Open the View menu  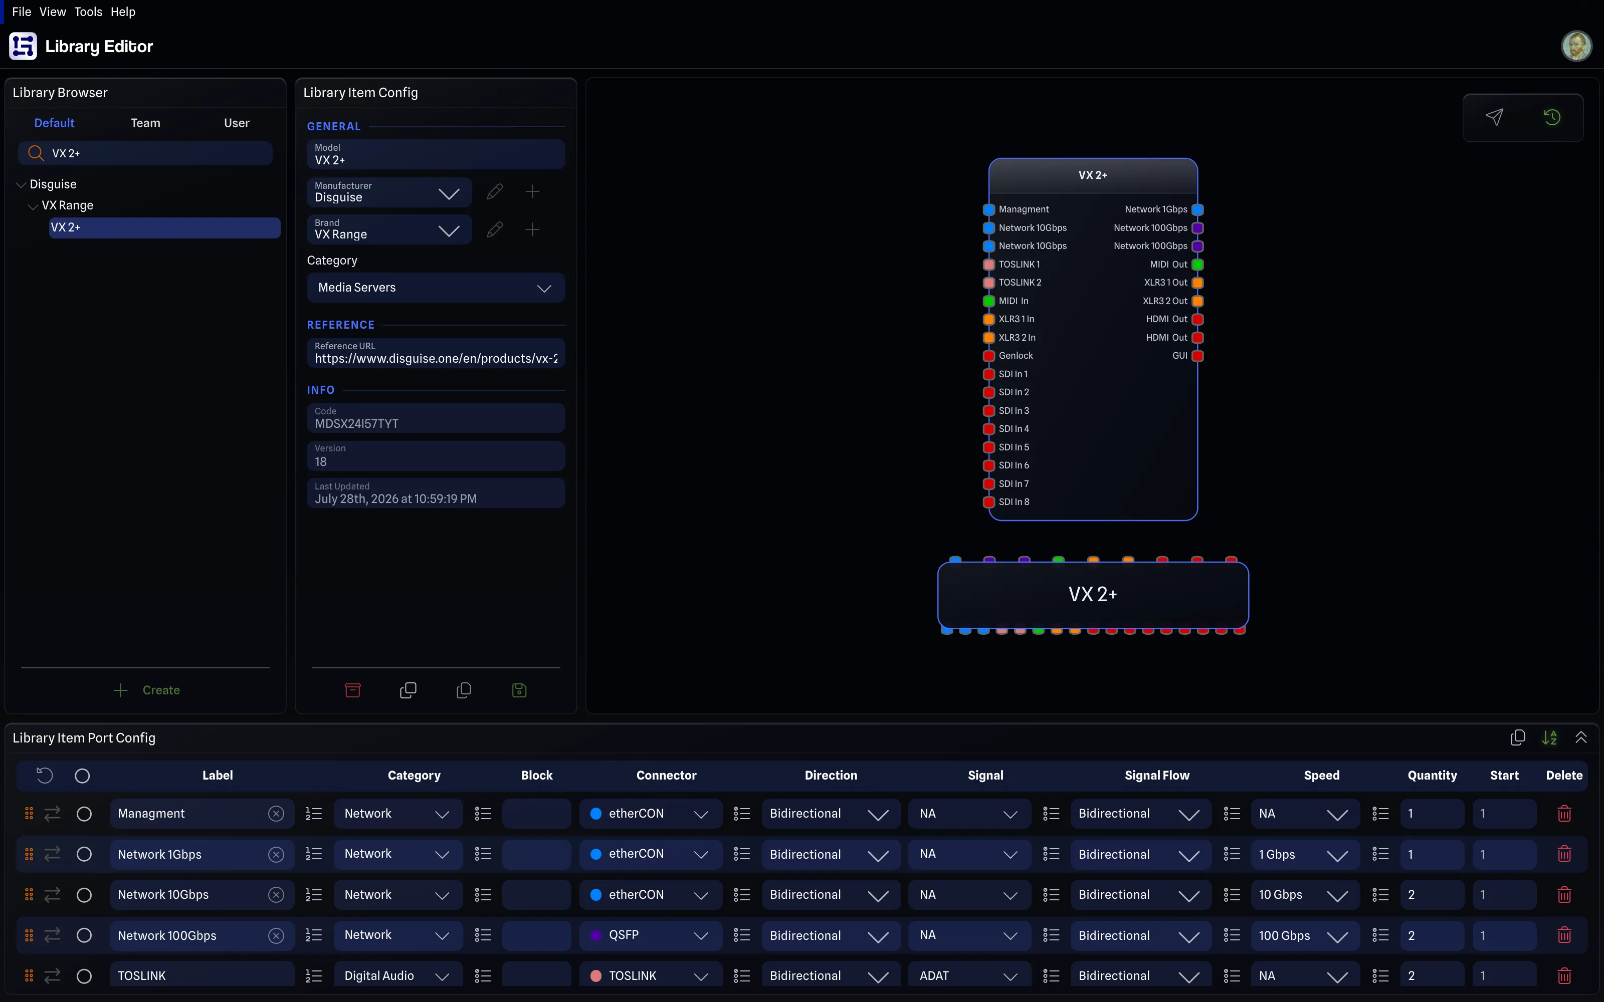pos(52,12)
